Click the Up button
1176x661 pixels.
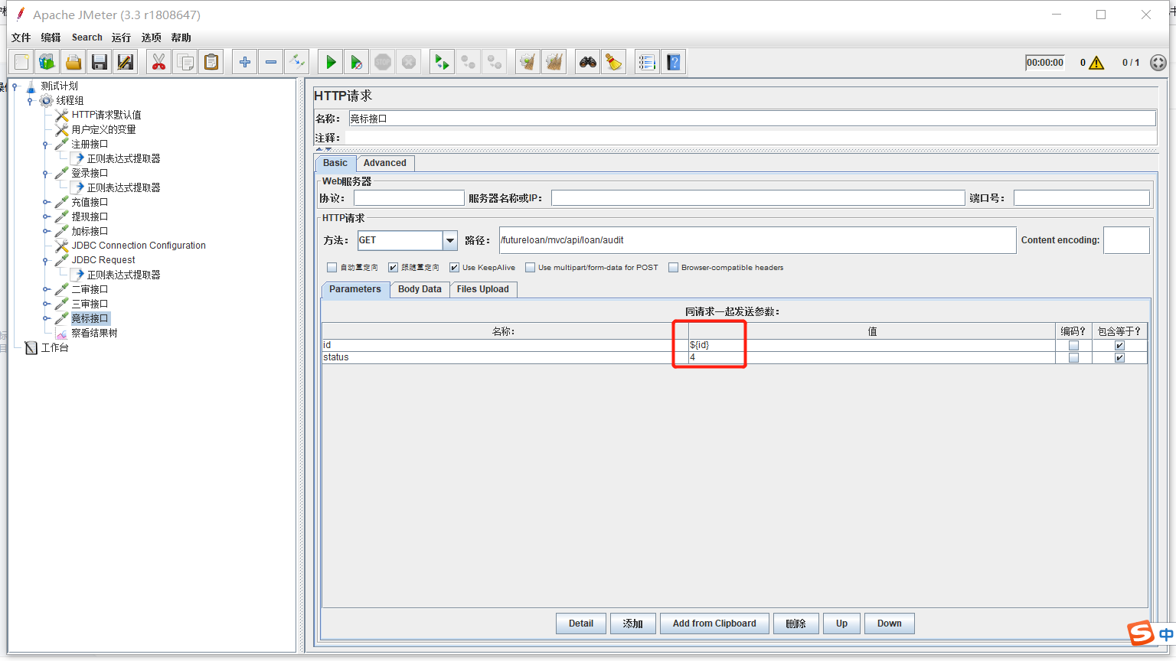point(841,624)
